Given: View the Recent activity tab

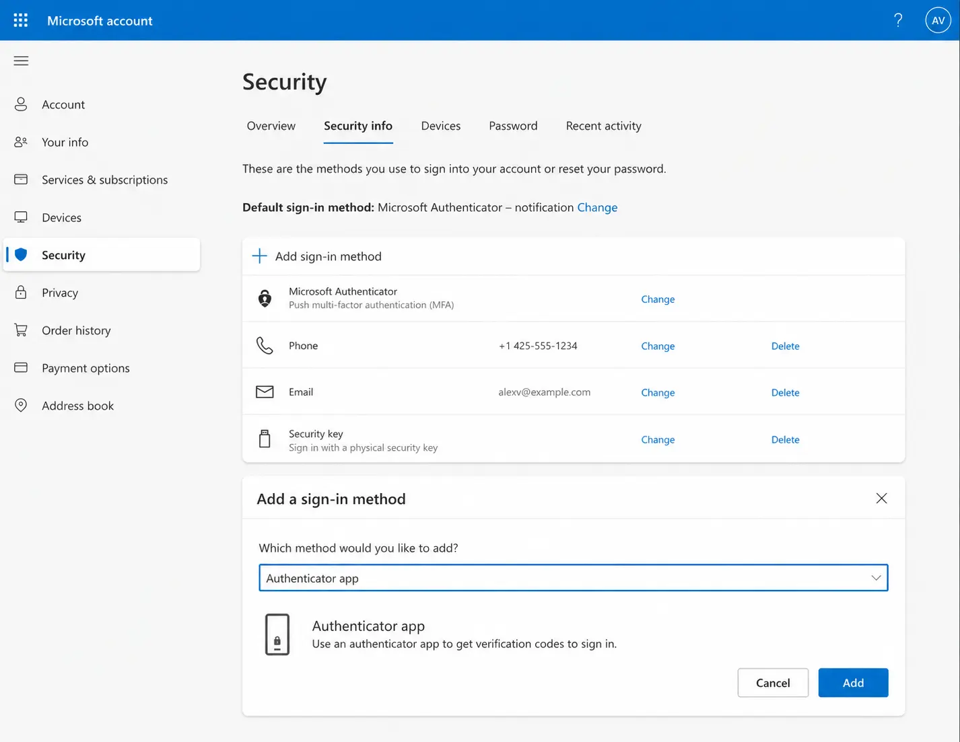Looking at the screenshot, I should click(x=604, y=126).
